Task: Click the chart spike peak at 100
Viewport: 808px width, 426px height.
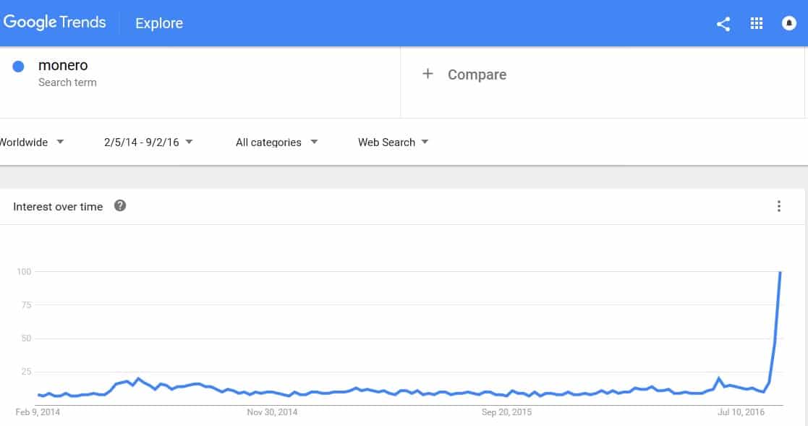Action: 781,272
